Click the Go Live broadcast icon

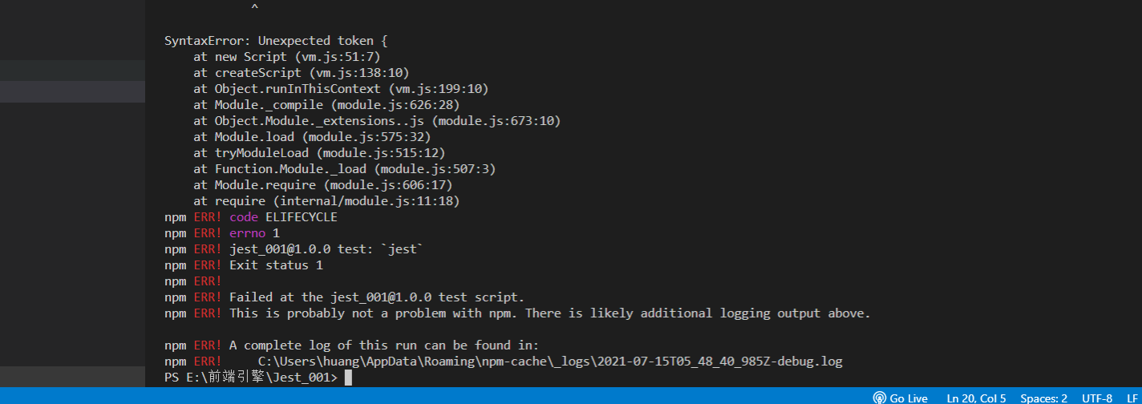[x=880, y=398]
